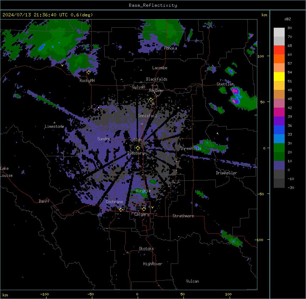Click the Didsbury label

(136, 153)
